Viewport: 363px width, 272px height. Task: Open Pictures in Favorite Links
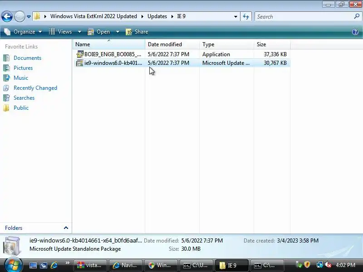pyautogui.click(x=23, y=68)
